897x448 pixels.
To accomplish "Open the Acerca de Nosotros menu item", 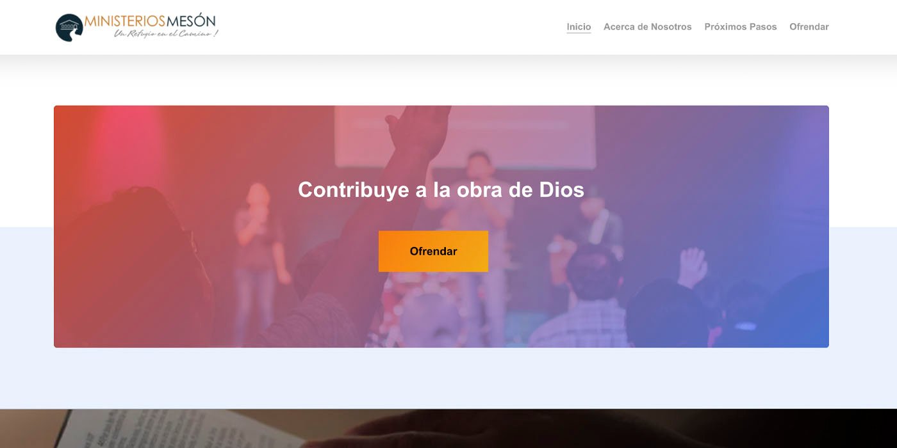I will tap(647, 27).
